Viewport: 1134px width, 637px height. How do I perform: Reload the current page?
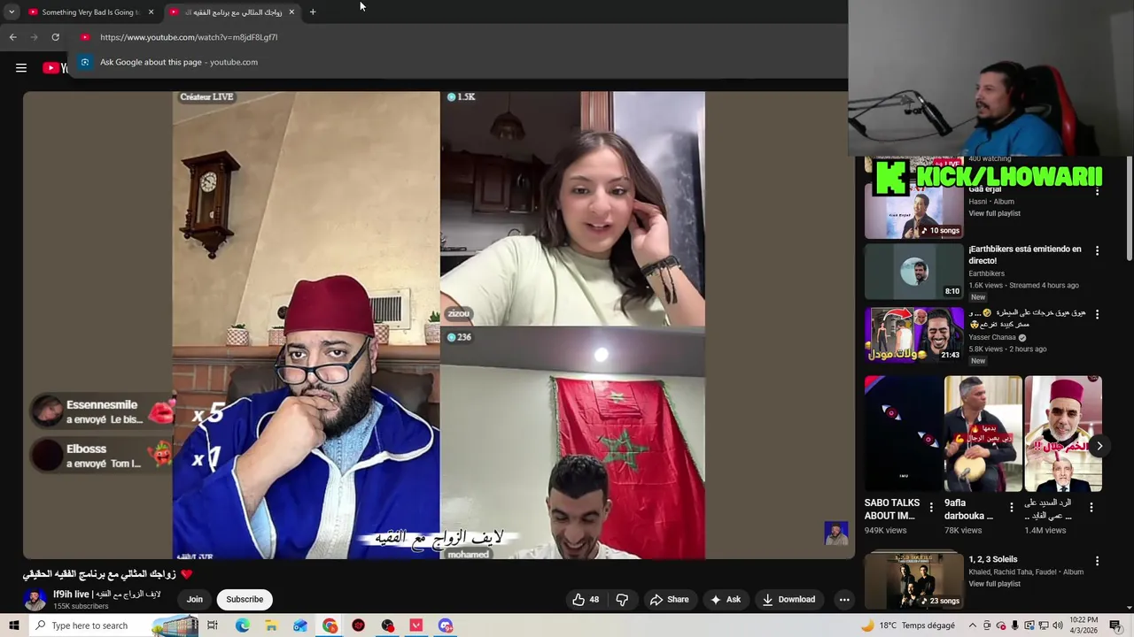coord(55,37)
